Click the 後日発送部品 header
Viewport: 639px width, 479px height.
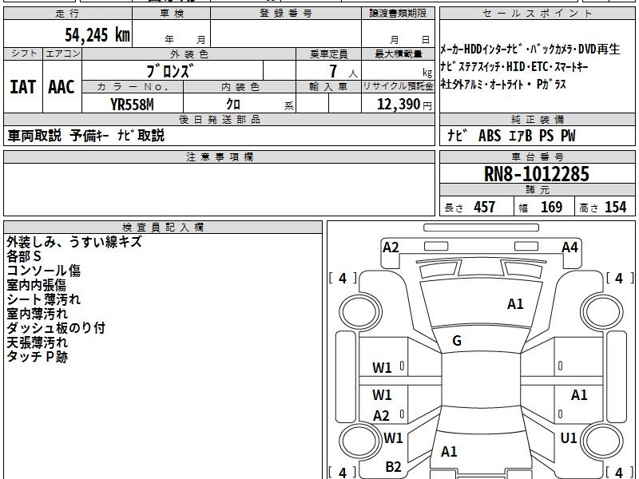(219, 119)
